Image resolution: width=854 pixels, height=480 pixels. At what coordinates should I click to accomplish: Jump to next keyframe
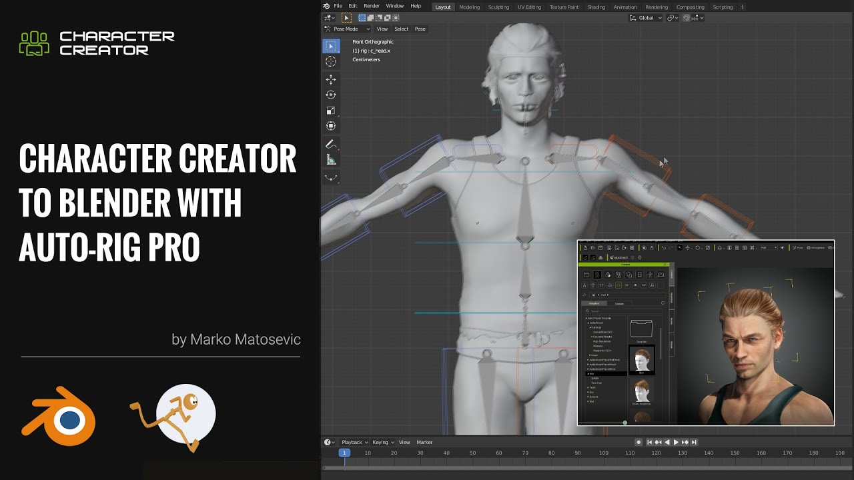(x=685, y=442)
